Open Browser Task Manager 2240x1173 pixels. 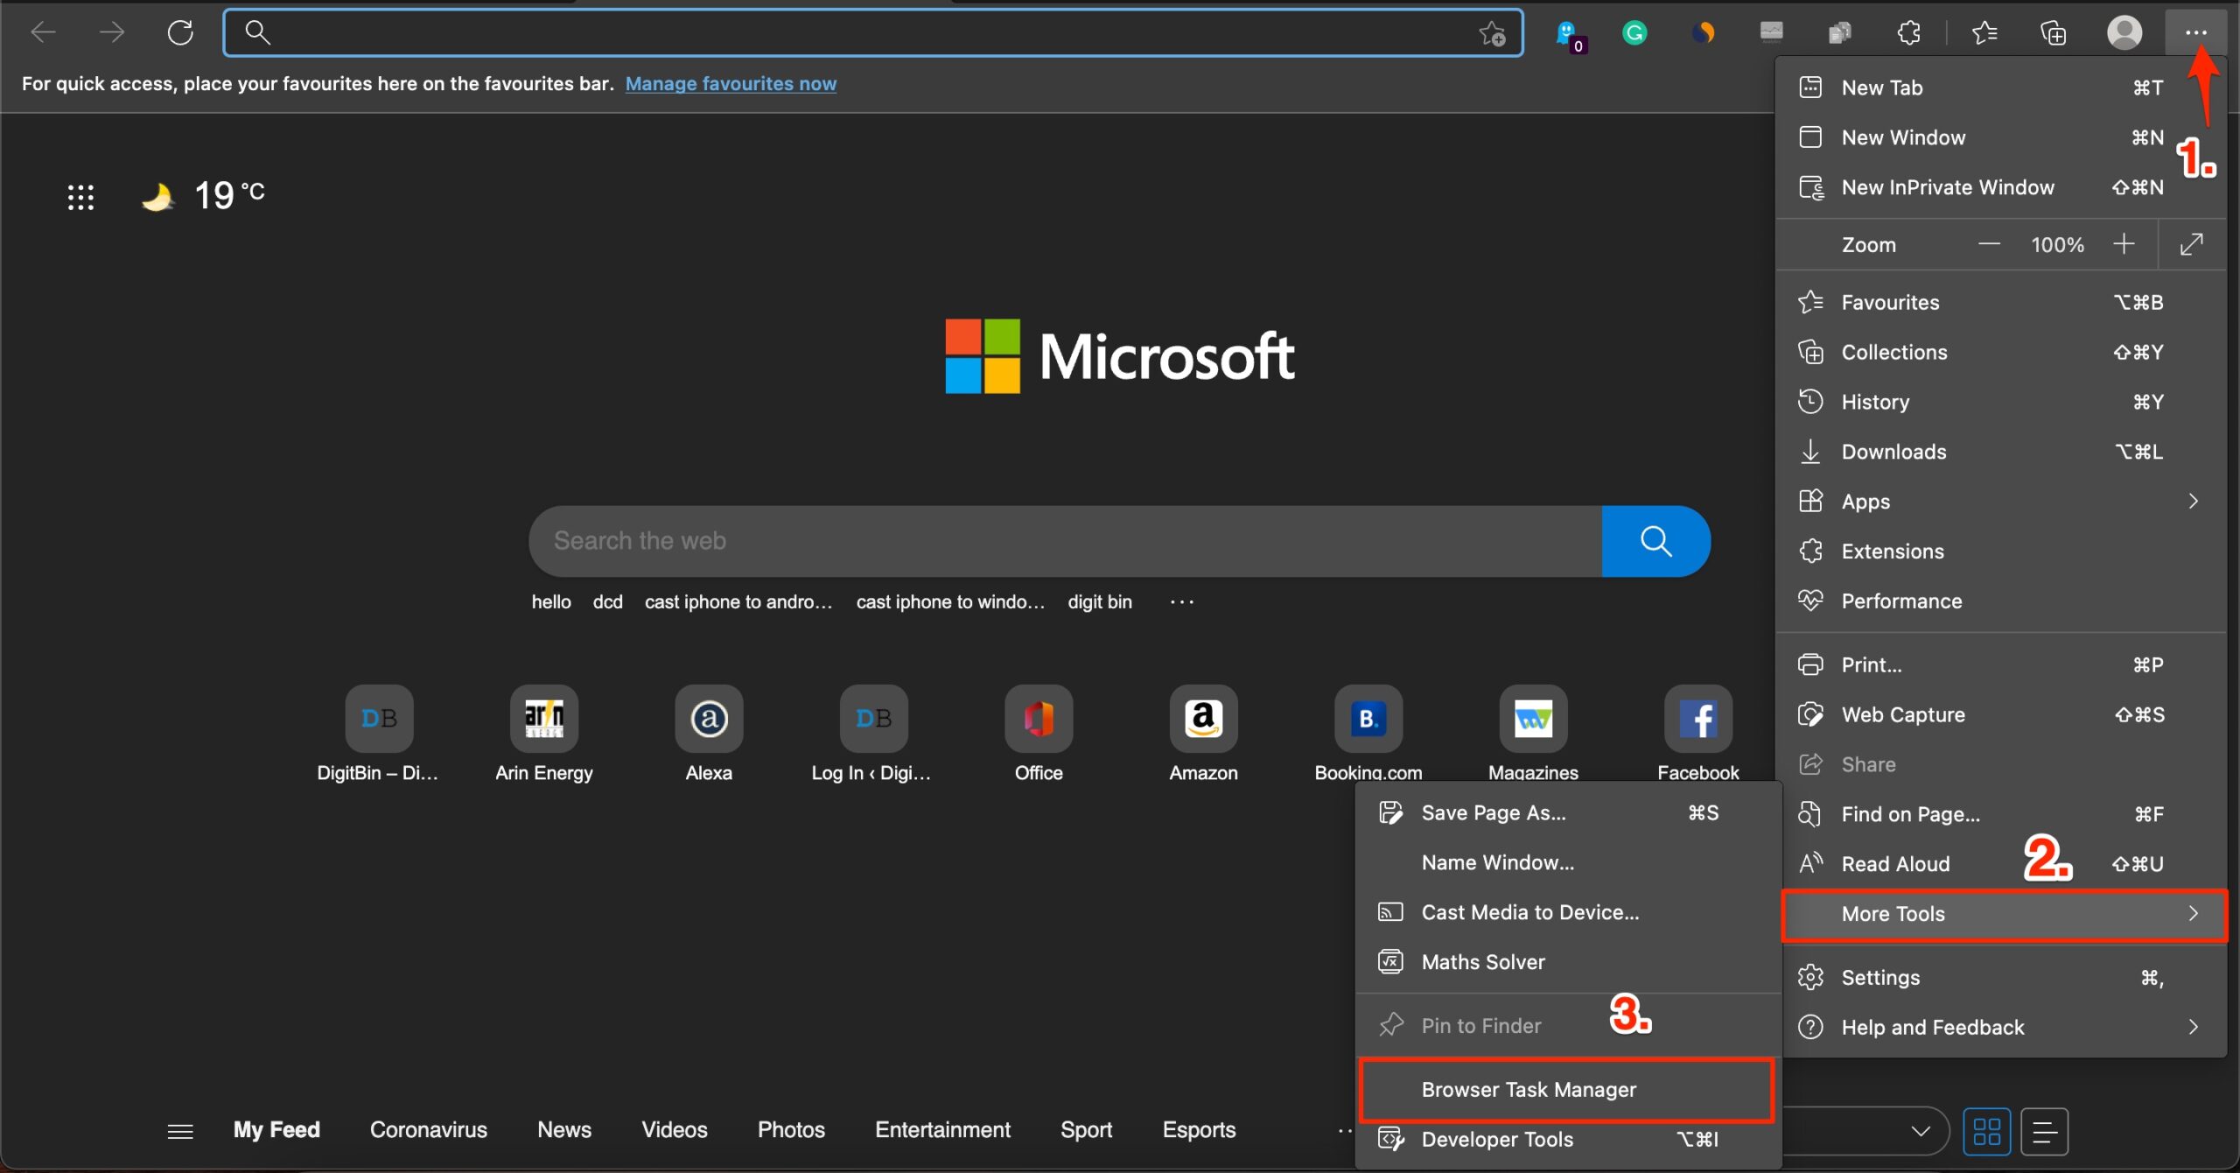click(1566, 1090)
